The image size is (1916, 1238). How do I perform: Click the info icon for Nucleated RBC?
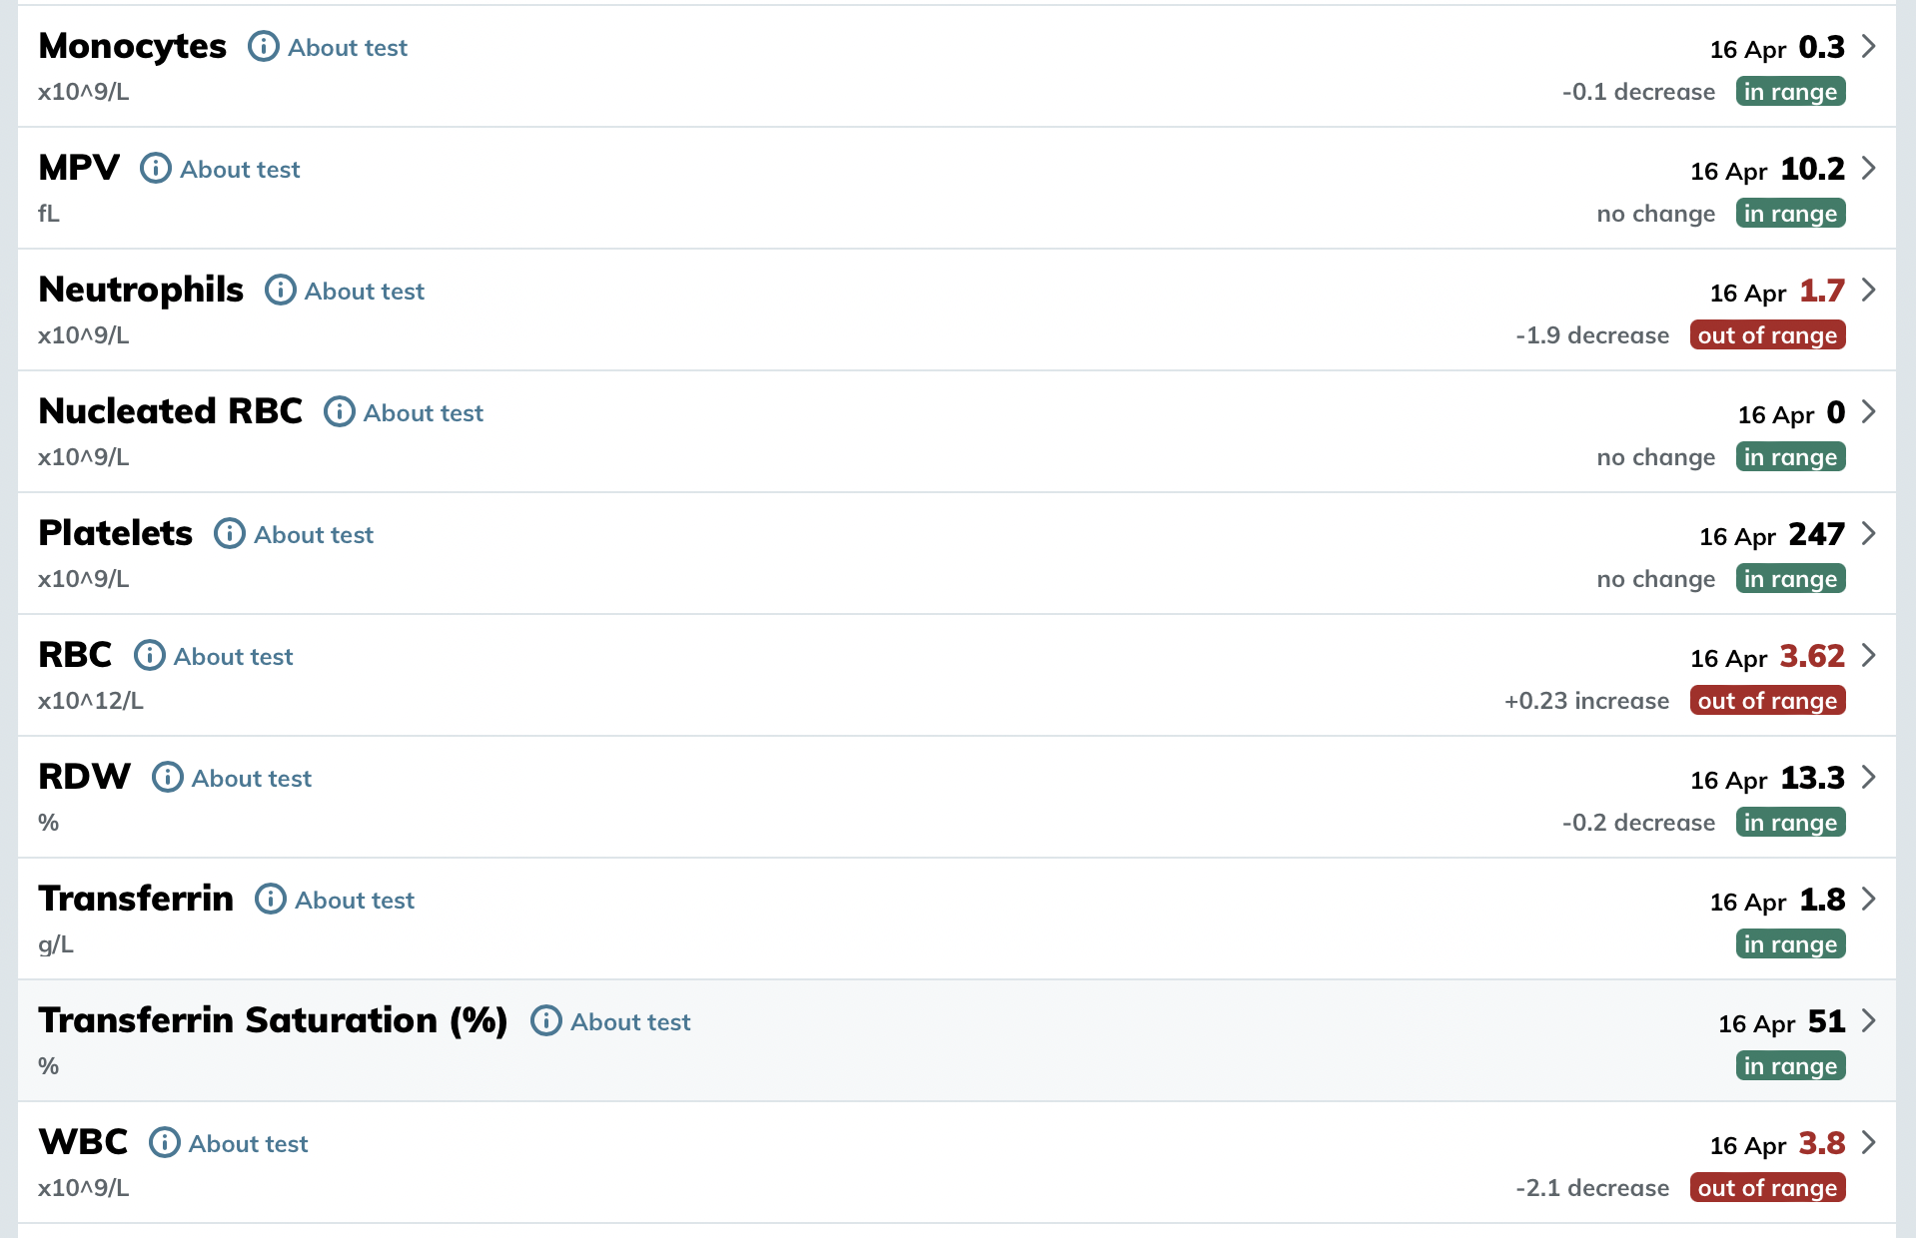pyautogui.click(x=339, y=412)
